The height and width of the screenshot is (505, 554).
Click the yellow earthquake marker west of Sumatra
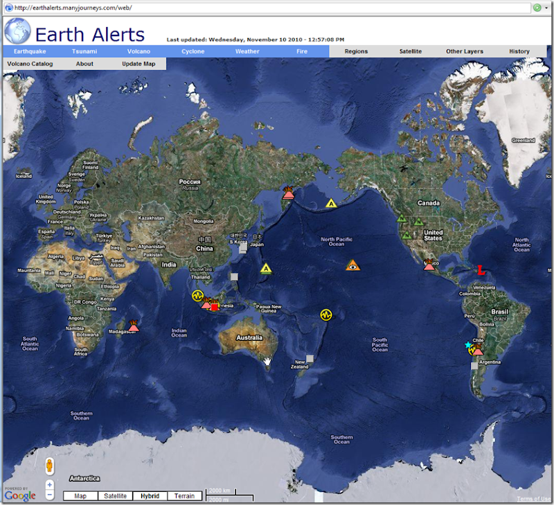pyautogui.click(x=197, y=295)
